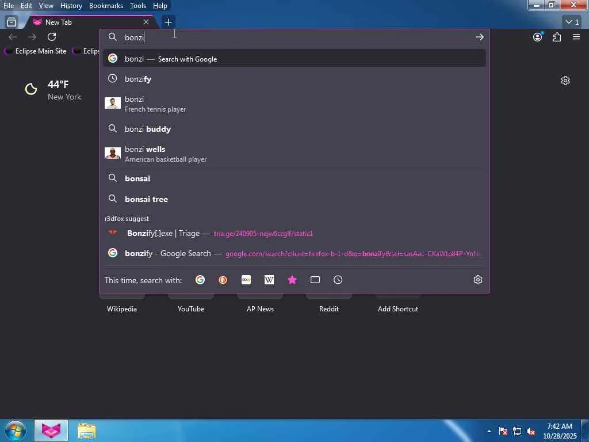
Task: Open the extensions puzzle icon
Action: pyautogui.click(x=557, y=37)
